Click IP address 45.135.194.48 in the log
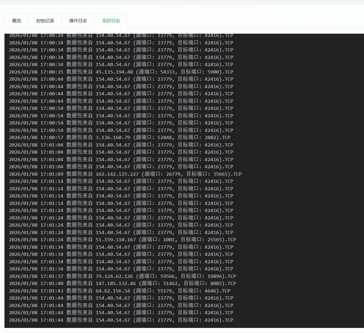 click(114, 72)
